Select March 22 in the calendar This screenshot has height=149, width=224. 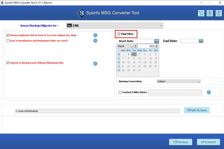(x=129, y=66)
